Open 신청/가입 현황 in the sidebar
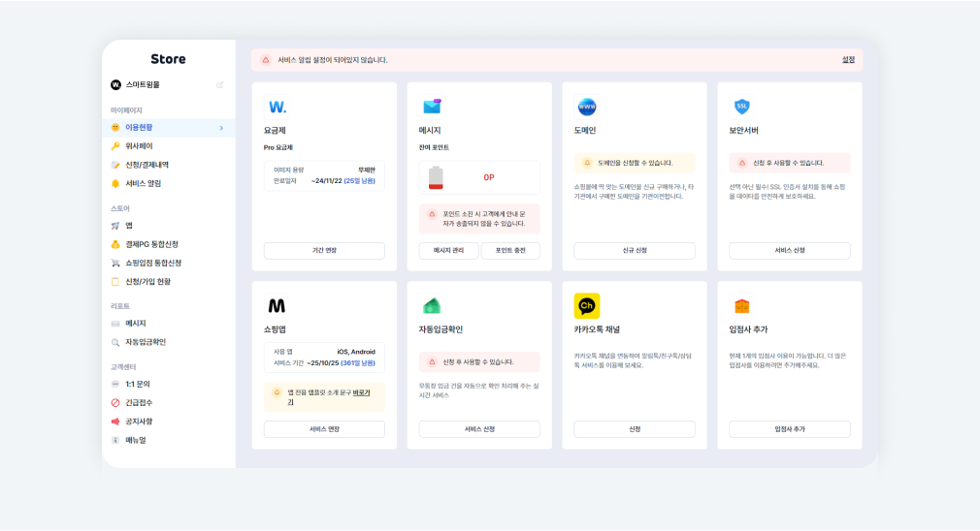The image size is (980, 531). (x=147, y=282)
